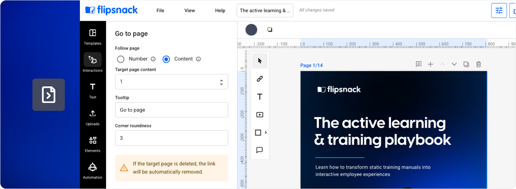Open the settings sliders button
The width and height of the screenshot is (516, 189).
coord(499,11)
